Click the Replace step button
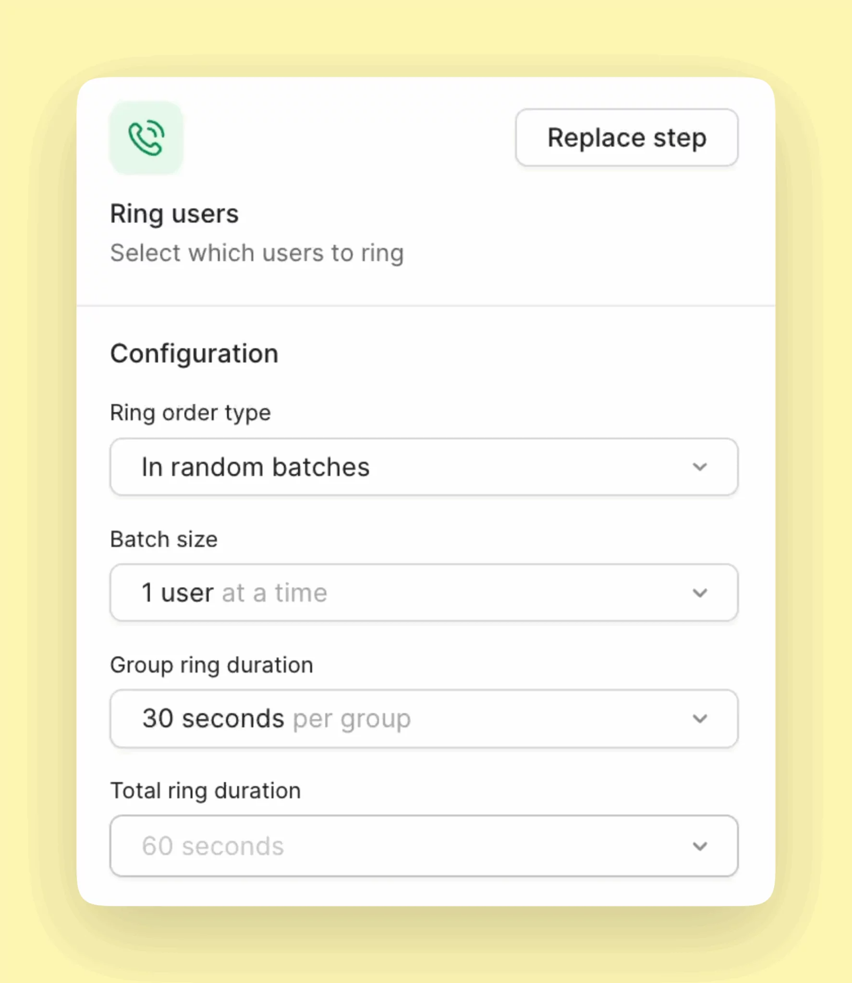The width and height of the screenshot is (852, 983). (x=626, y=138)
